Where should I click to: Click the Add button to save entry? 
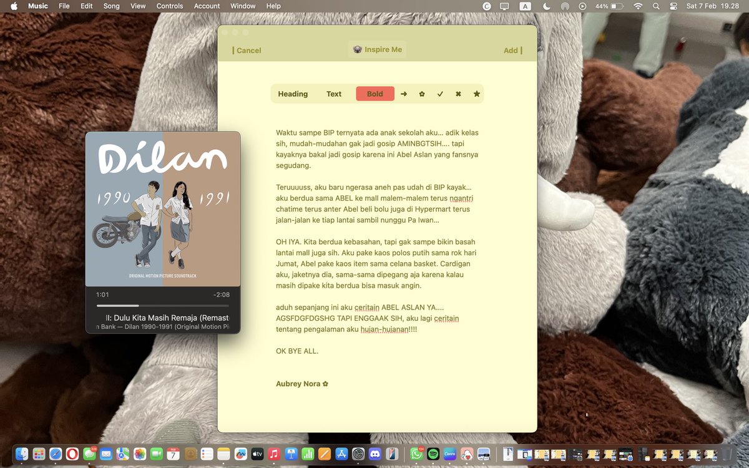click(512, 51)
